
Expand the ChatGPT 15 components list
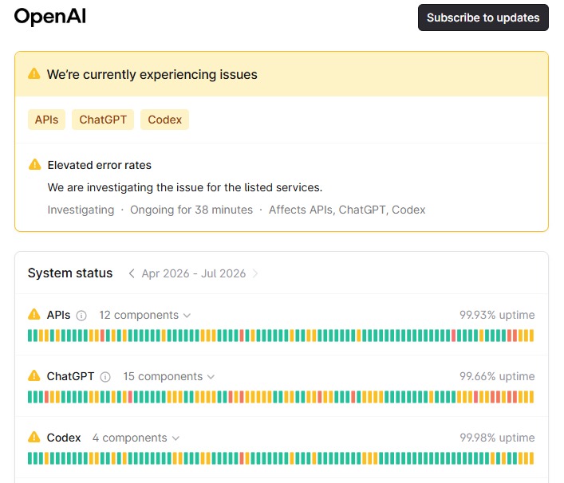click(x=168, y=377)
